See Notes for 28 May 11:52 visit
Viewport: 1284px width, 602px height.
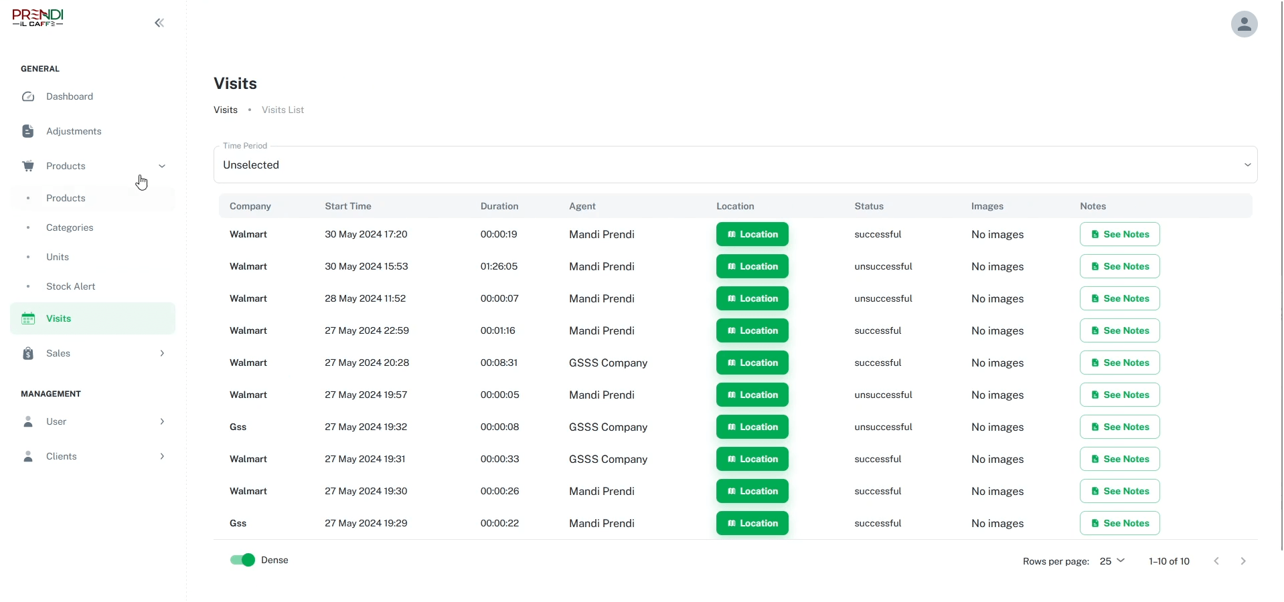[1119, 298]
